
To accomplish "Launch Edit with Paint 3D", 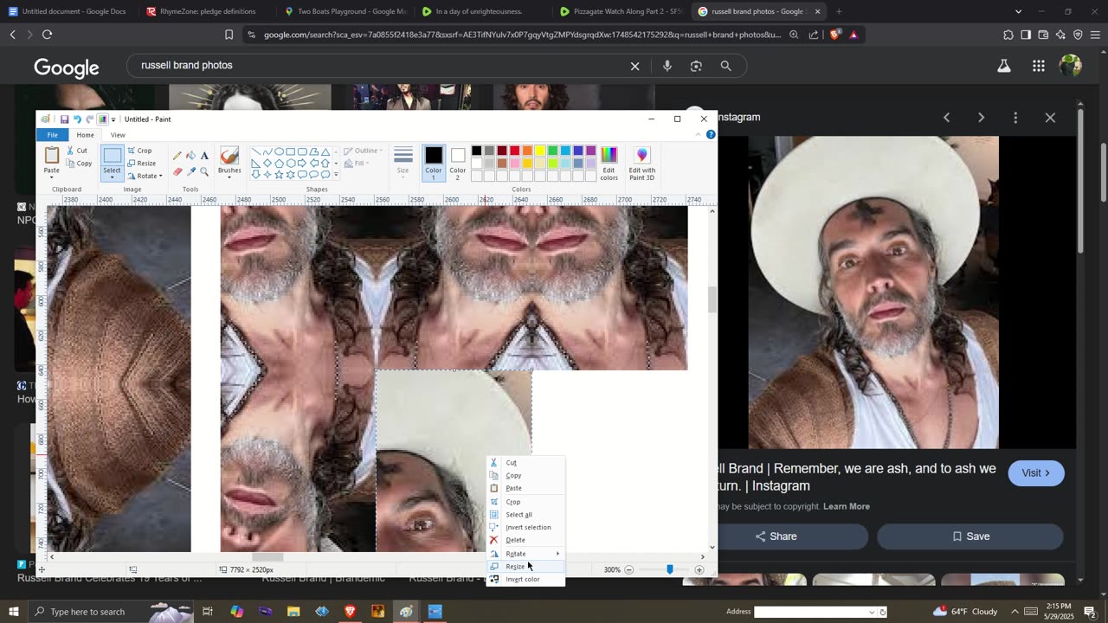I will pyautogui.click(x=641, y=164).
